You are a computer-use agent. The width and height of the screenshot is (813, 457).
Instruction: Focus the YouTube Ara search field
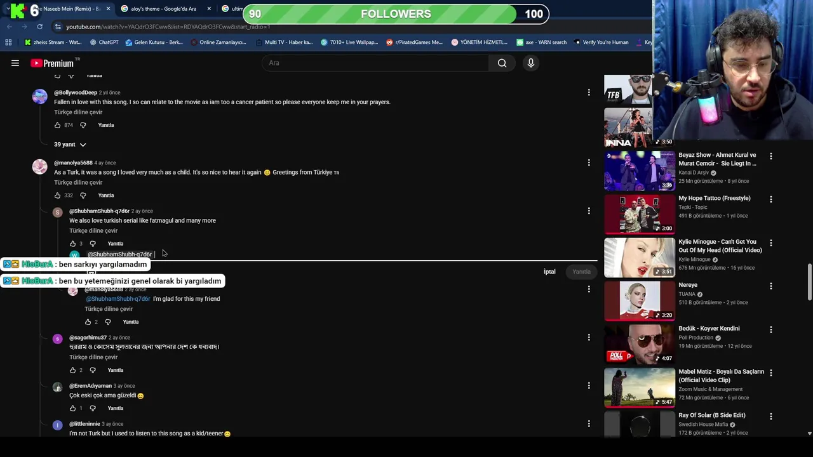375,63
